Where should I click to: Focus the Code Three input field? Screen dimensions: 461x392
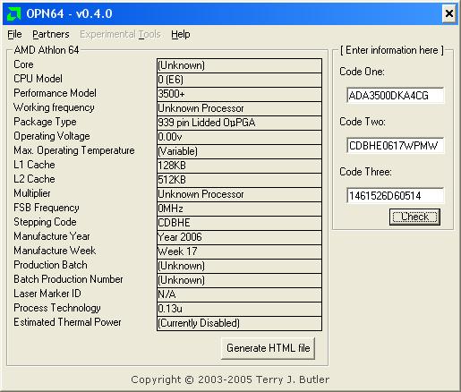click(x=395, y=196)
